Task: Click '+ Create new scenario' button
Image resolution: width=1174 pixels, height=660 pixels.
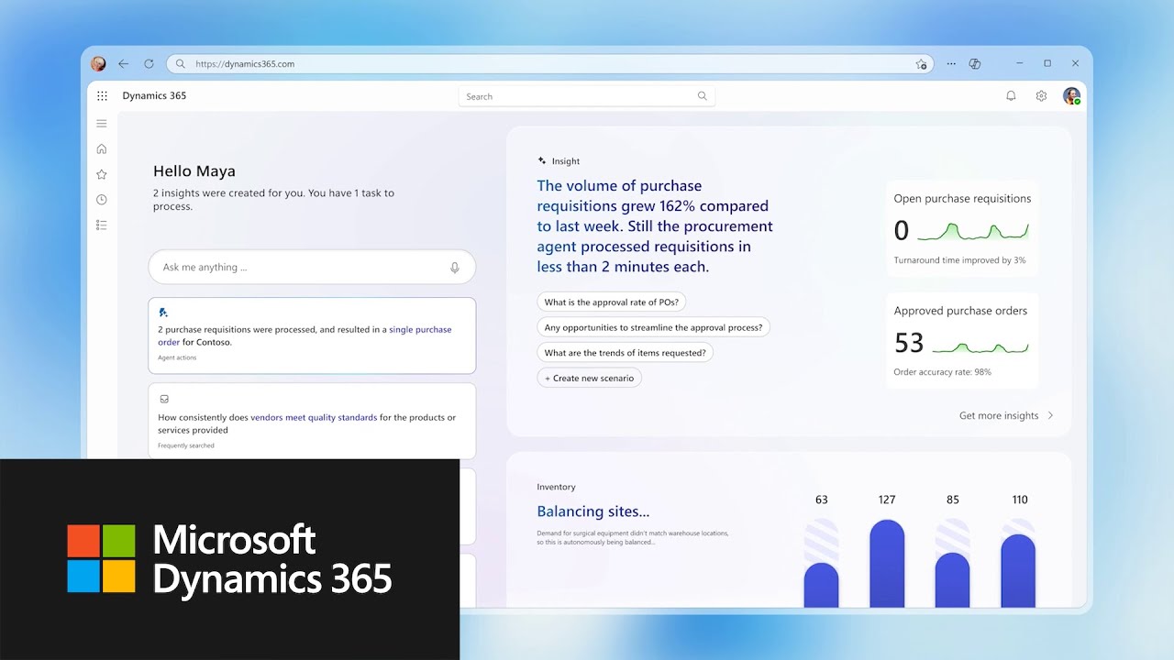Action: point(589,378)
